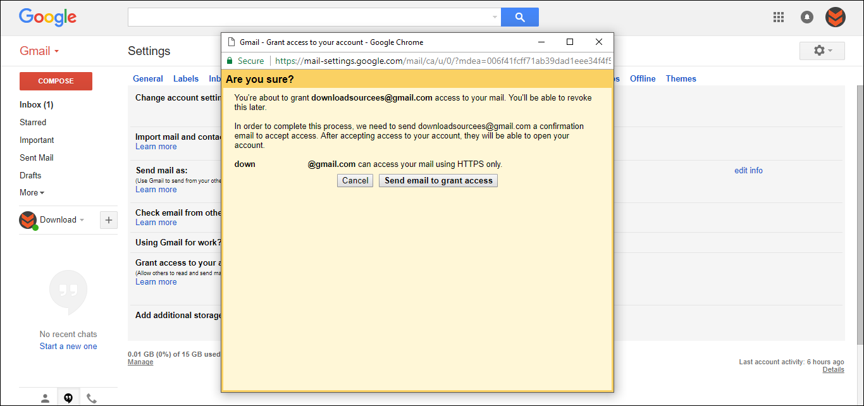Minimize the Grant access popup window

click(541, 42)
